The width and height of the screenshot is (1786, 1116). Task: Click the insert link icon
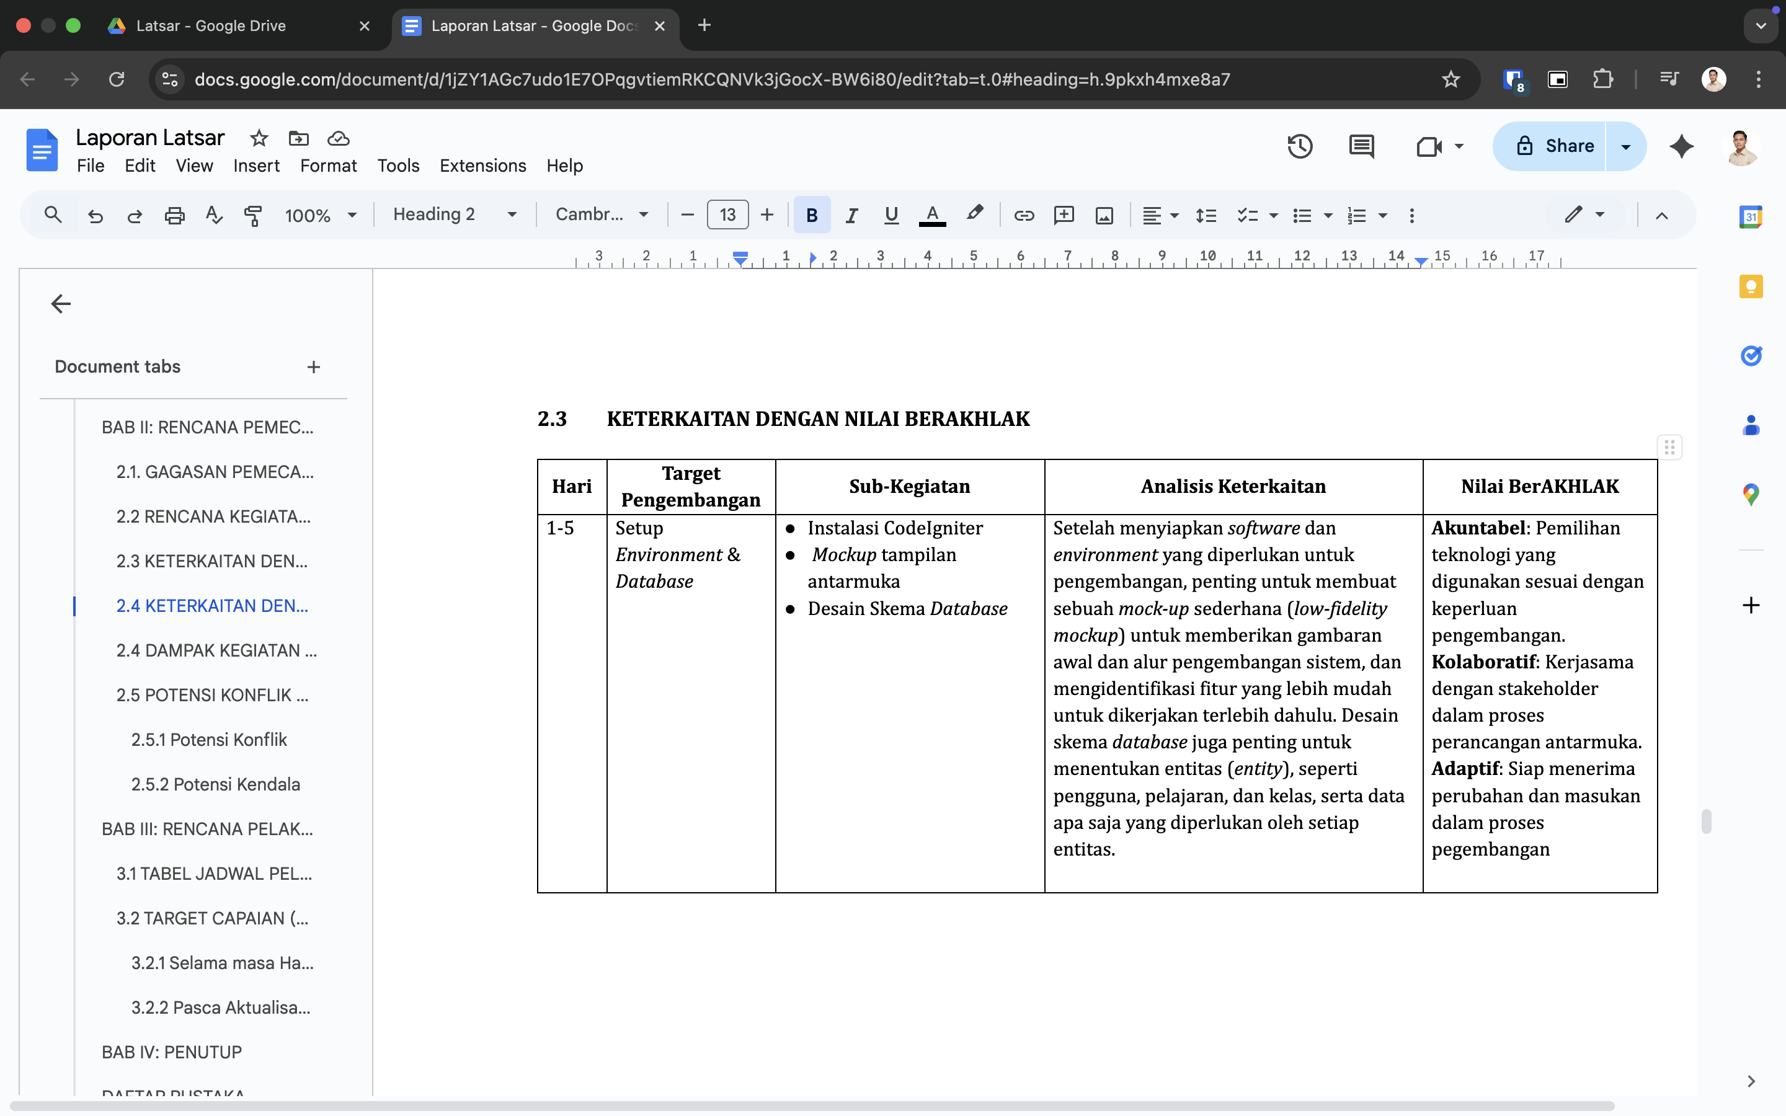[1024, 215]
